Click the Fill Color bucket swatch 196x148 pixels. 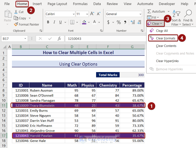tap(84, 22)
